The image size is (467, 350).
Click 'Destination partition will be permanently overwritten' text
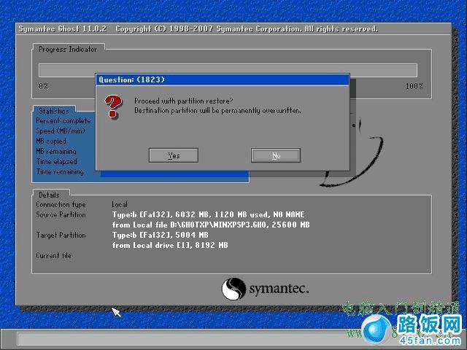click(217, 110)
